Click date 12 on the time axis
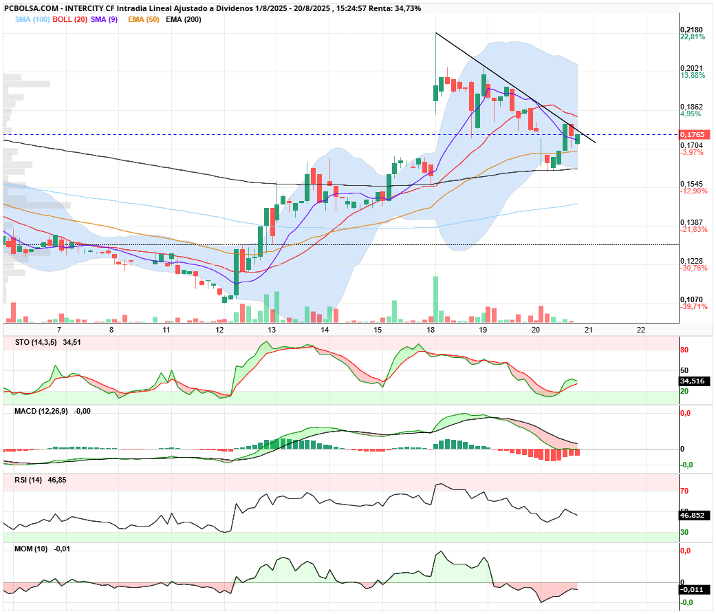This screenshot has width=716, height=614. [x=219, y=330]
